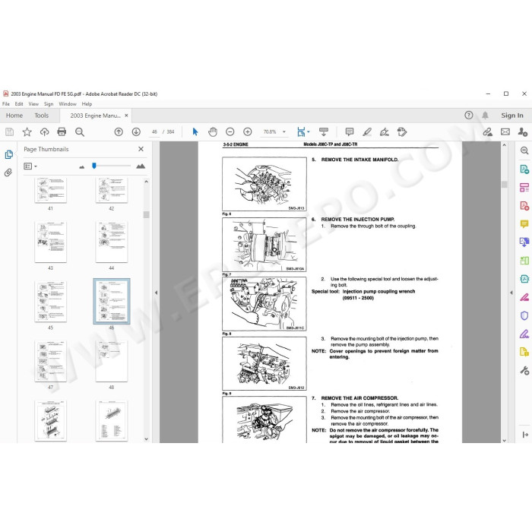Select page 43 thumbnail
532x532 pixels.
coord(51,242)
